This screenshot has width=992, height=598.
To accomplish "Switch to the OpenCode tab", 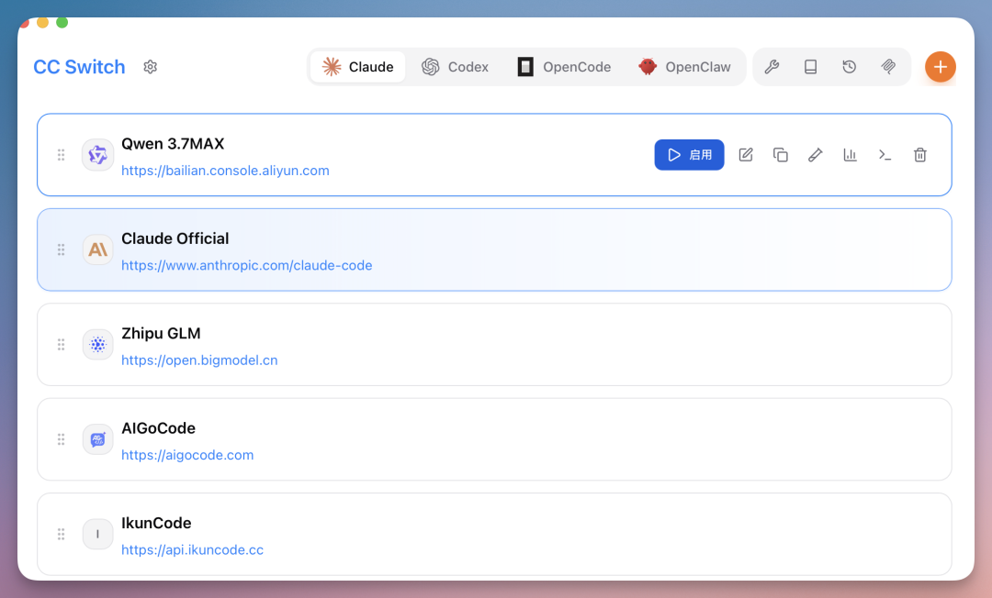I will click(564, 67).
